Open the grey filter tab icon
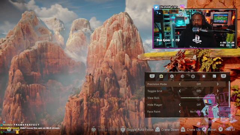 point(214,76)
